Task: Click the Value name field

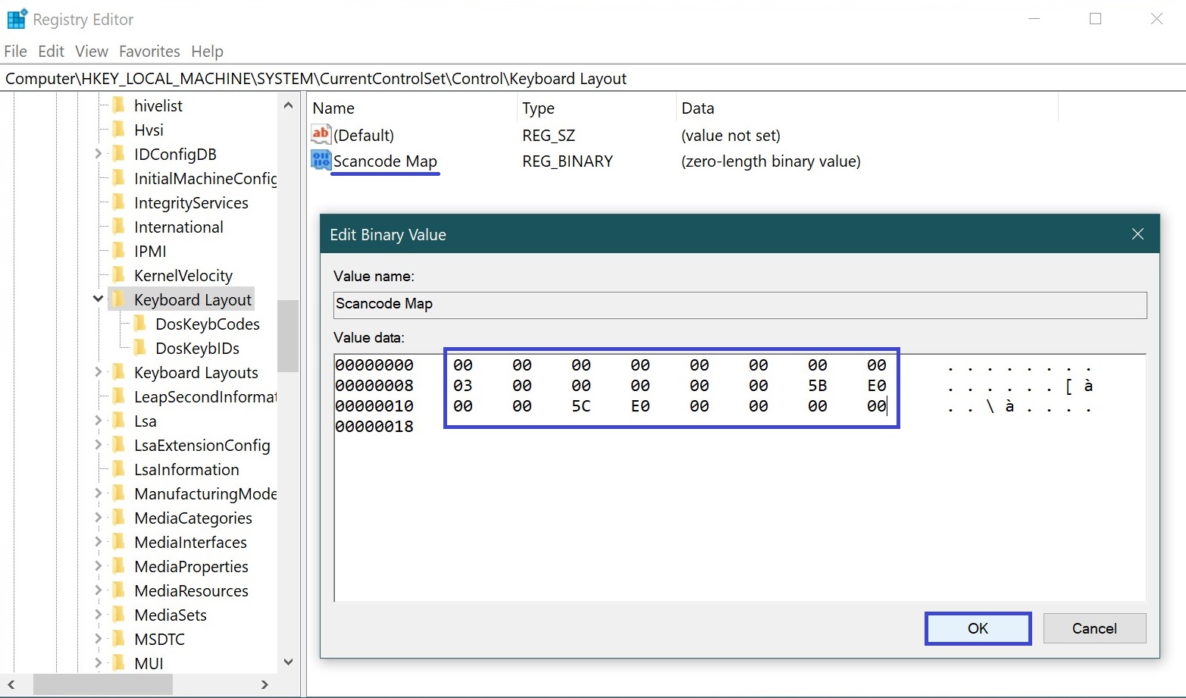Action: 740,304
